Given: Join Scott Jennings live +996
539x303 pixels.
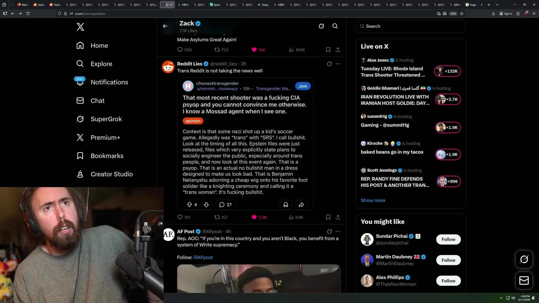Looking at the screenshot, I should 448,181.
